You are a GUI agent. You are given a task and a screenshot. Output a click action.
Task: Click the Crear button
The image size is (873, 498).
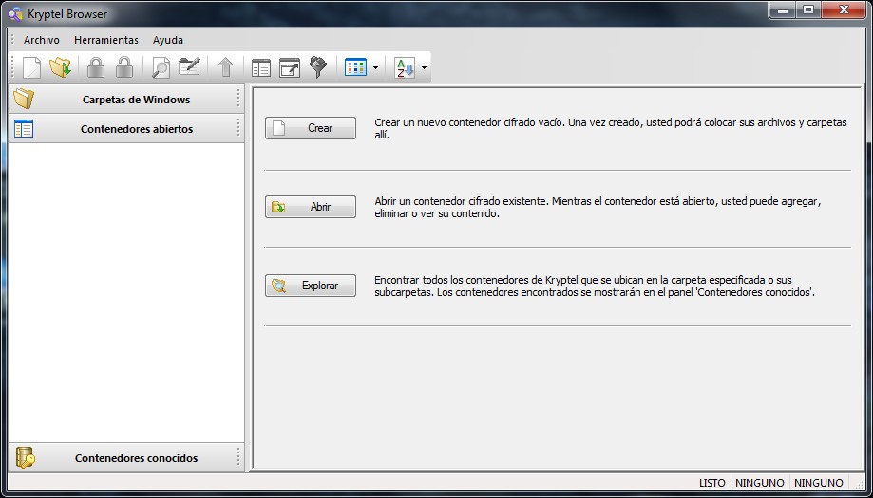(x=310, y=128)
